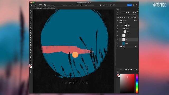Open the workspace switcher icon
This screenshot has height=95, width=169.
[x=137, y=5]
